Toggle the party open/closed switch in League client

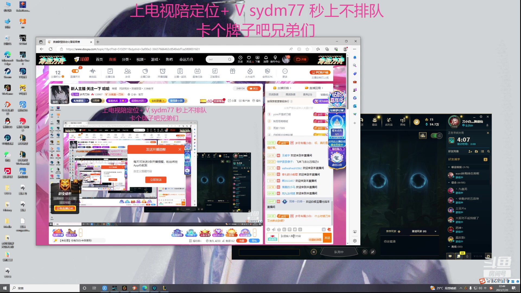point(437,135)
